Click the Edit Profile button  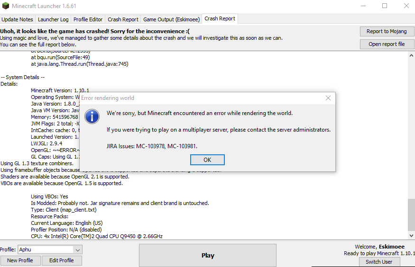click(61, 260)
